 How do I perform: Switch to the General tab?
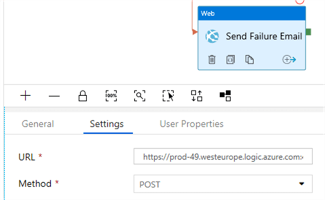pyautogui.click(x=38, y=124)
